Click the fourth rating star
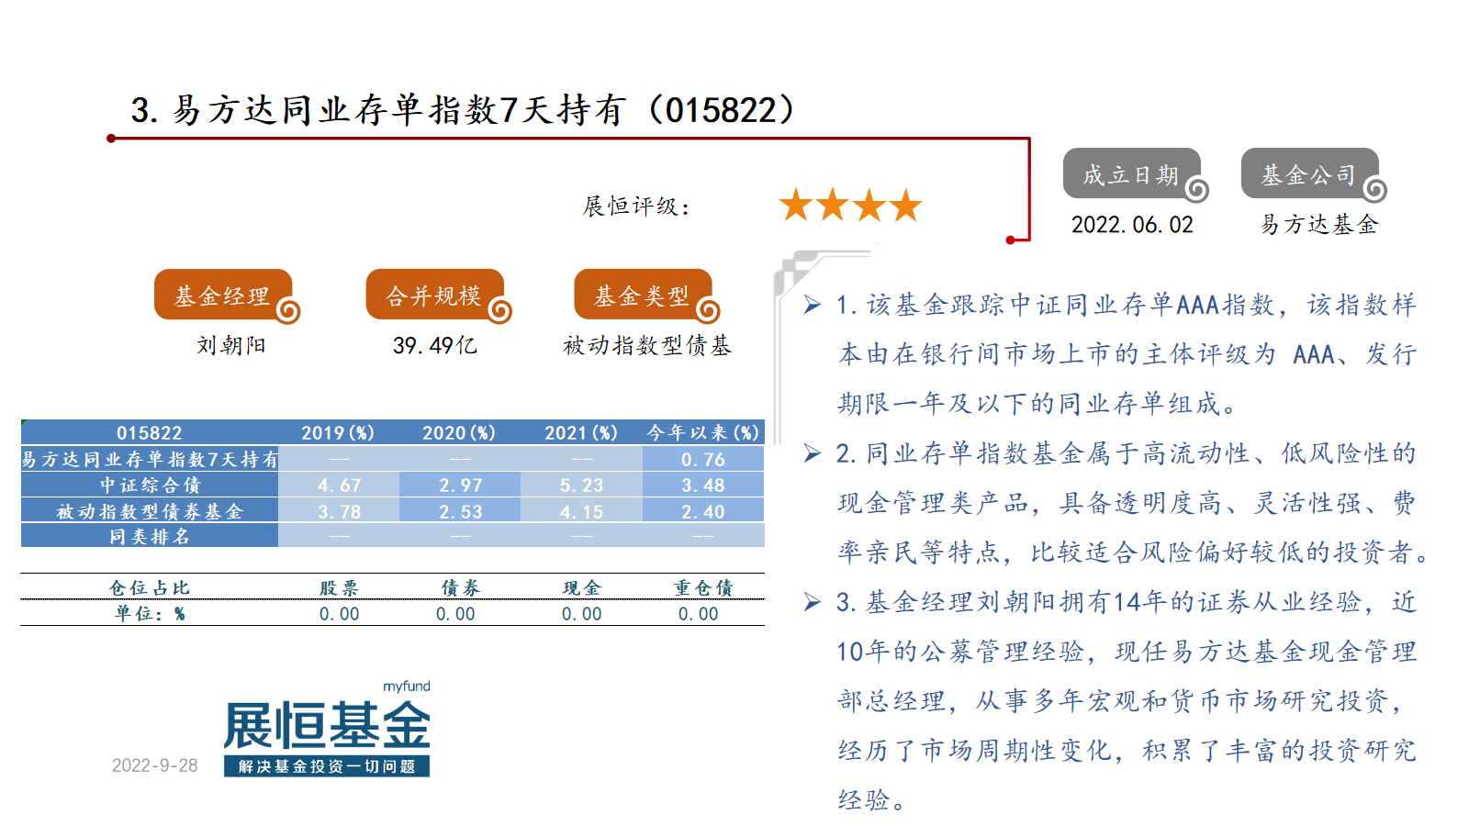The height and width of the screenshot is (826, 1469). click(905, 205)
